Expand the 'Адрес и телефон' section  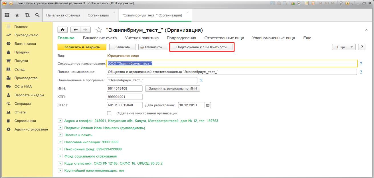click(x=60, y=121)
